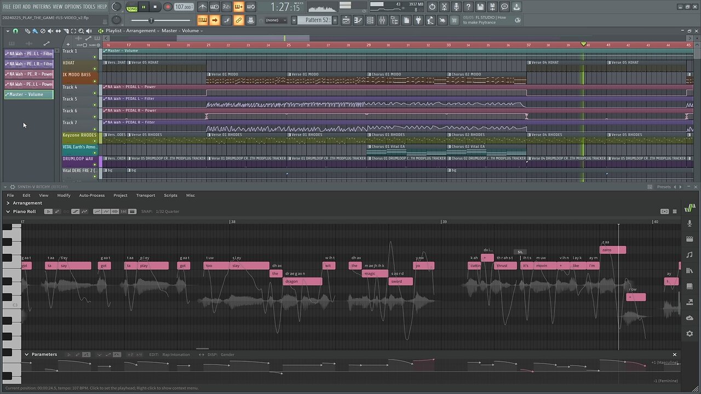Open the plugin browser icon
Viewport: 701px width, 394px height.
[418, 20]
